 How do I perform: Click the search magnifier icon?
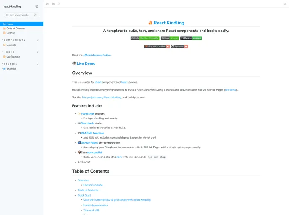pyautogui.click(x=7, y=15)
